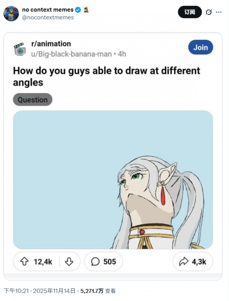Click the r/animation clapperboard community icon

[x=20, y=49]
